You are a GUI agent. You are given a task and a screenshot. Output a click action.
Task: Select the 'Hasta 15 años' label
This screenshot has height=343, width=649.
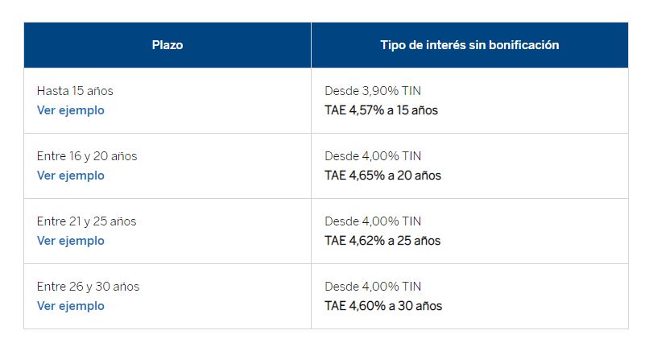pos(69,91)
